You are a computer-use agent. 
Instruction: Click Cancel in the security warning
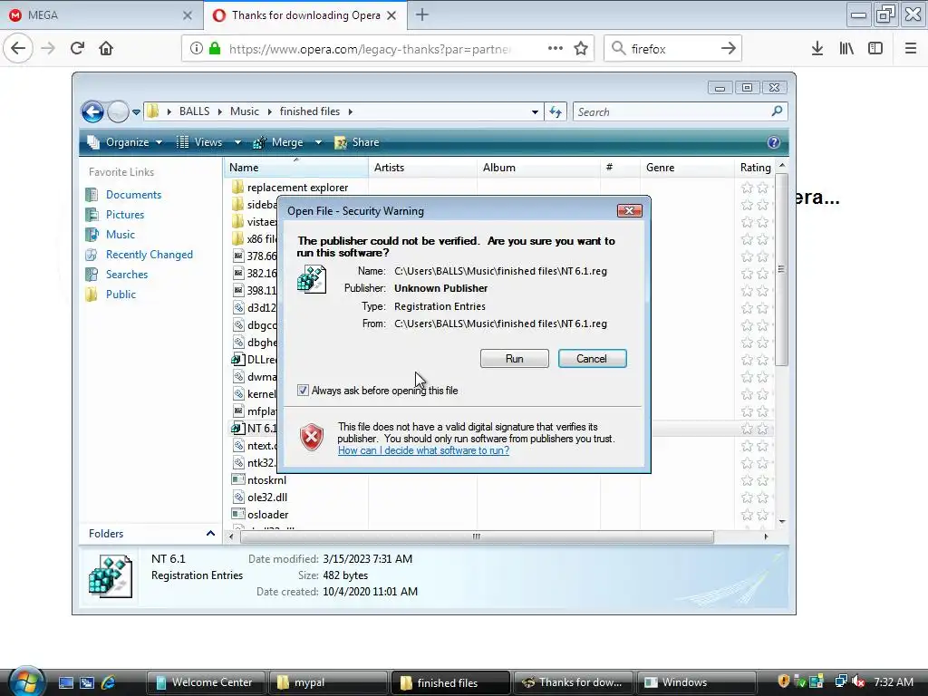click(x=592, y=359)
